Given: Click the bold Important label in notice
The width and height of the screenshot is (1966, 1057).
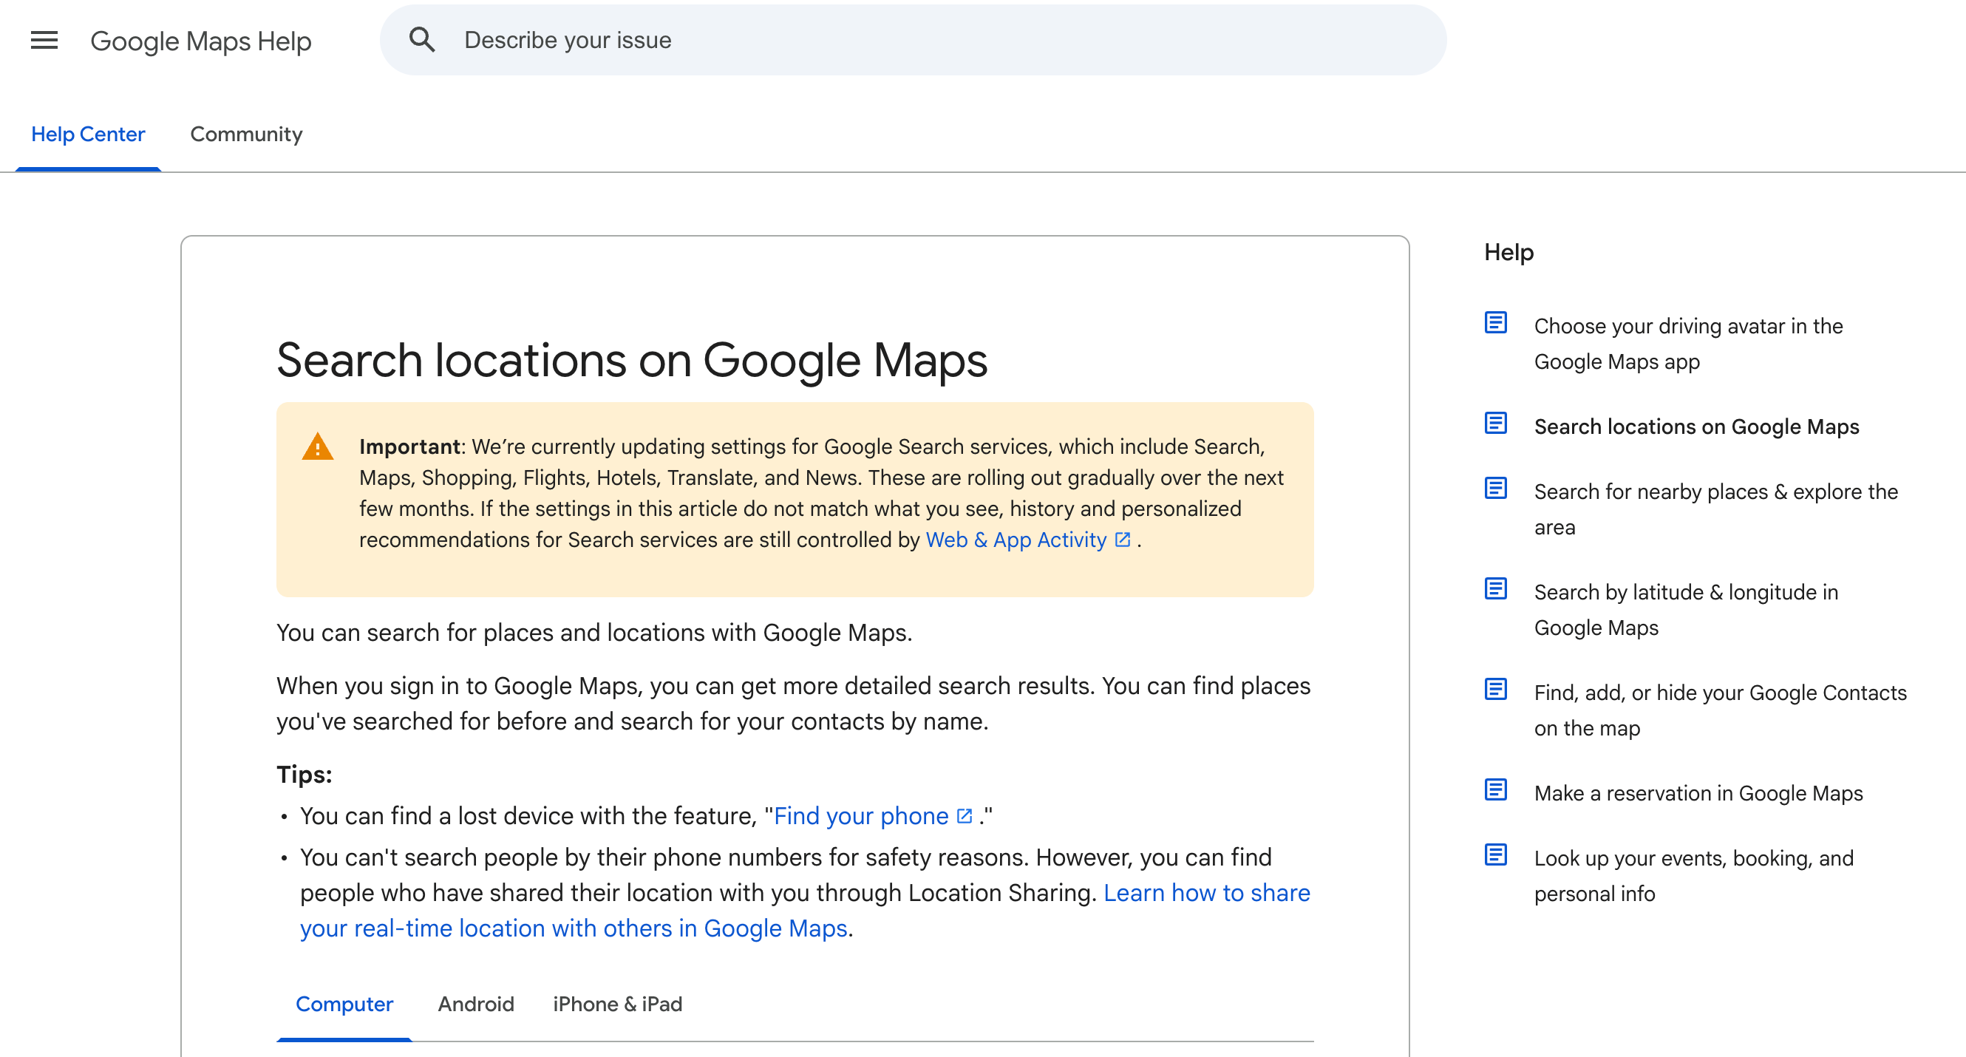Looking at the screenshot, I should (x=410, y=446).
